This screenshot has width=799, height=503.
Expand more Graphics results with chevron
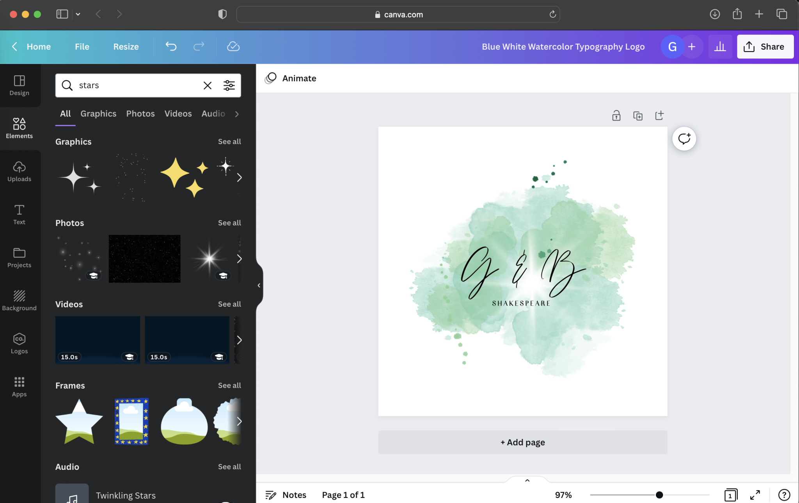click(239, 178)
